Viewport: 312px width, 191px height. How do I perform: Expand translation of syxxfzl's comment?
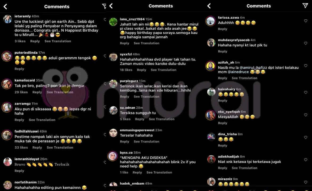pos(163,70)
